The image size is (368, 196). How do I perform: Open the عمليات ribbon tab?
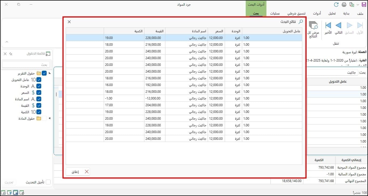click(x=275, y=13)
